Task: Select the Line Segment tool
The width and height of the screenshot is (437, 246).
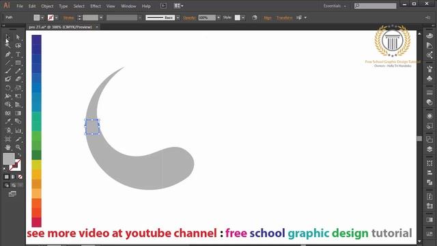Action: [x=8, y=63]
